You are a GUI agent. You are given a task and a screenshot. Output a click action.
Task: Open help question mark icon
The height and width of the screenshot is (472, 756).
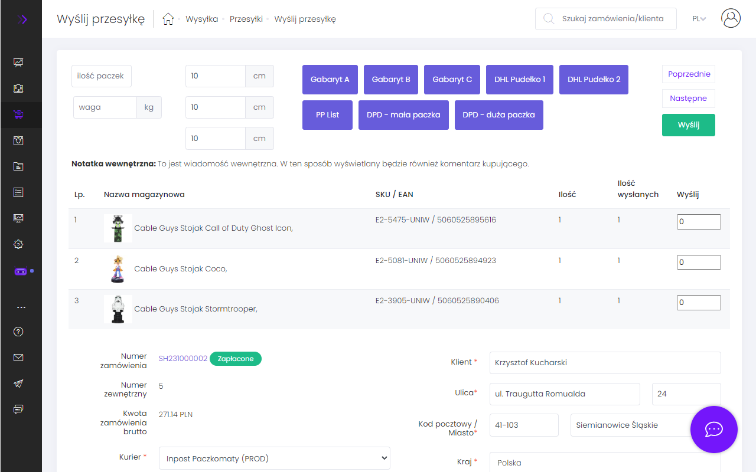tap(19, 332)
